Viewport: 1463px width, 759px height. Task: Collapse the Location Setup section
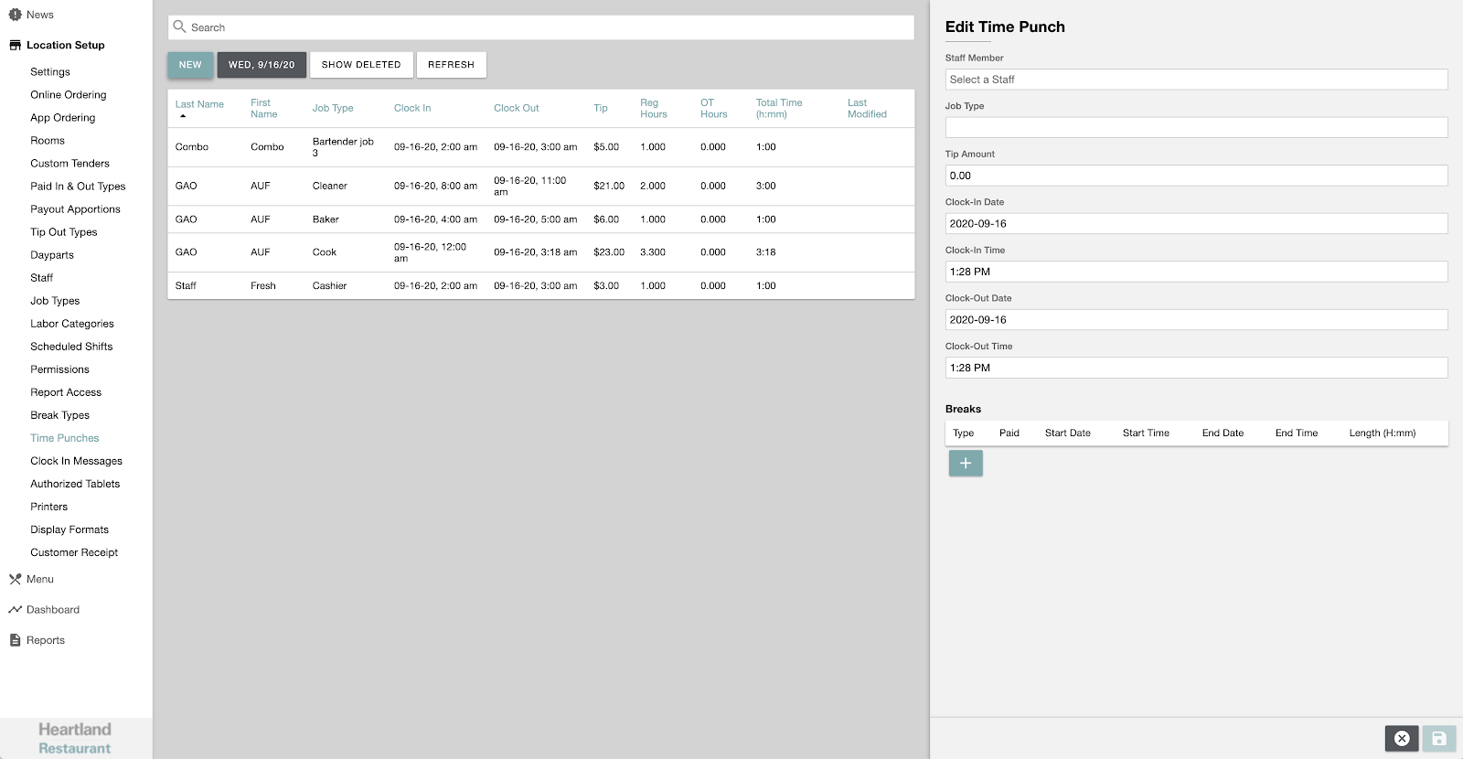[x=65, y=45]
